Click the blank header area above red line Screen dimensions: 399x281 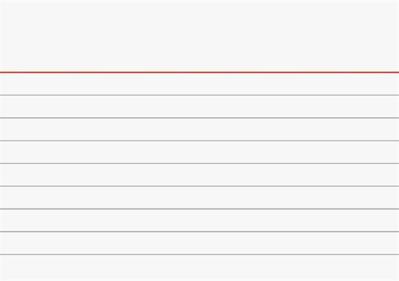[x=199, y=36]
